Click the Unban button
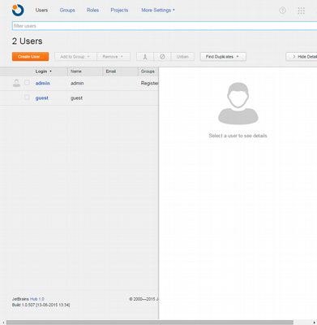The height and width of the screenshot is (325, 317). click(x=182, y=57)
